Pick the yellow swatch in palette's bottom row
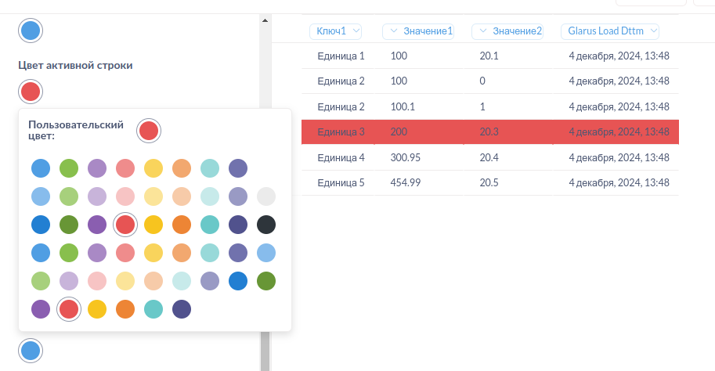Image resolution: width=715 pixels, height=371 pixels. coord(97,309)
